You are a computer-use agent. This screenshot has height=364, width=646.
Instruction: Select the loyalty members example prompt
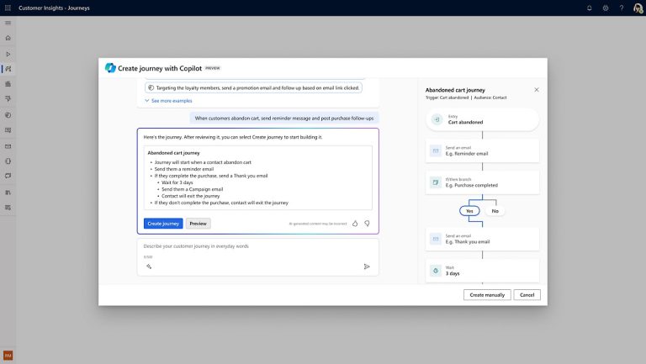point(253,87)
